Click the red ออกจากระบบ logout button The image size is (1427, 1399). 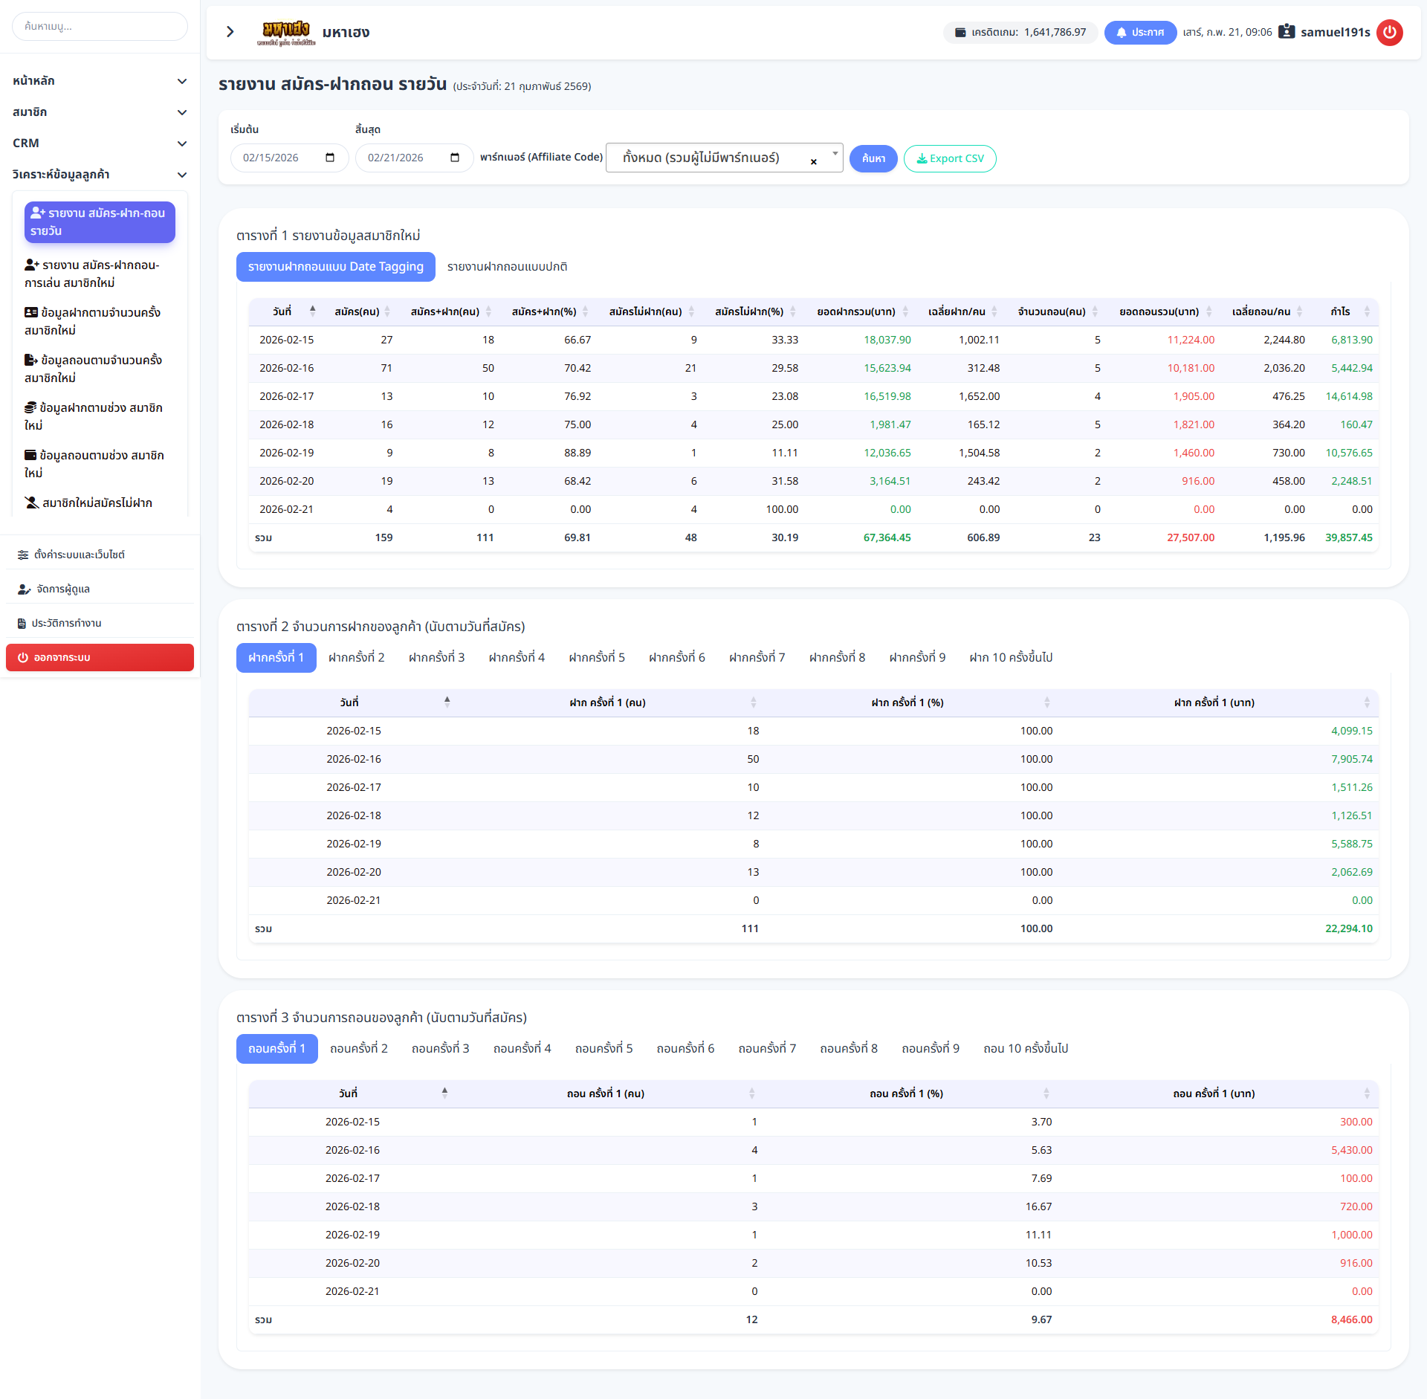(x=100, y=658)
